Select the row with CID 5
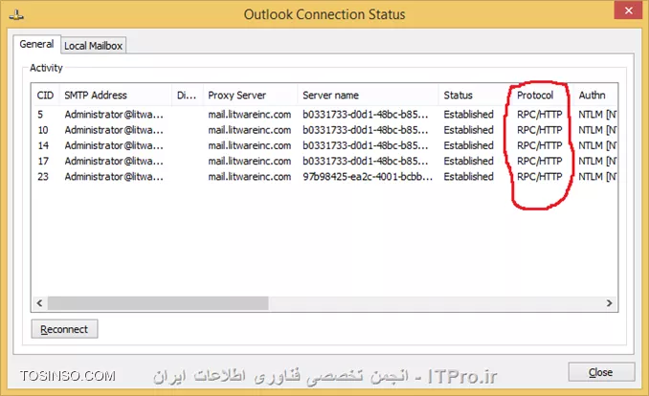The image size is (649, 396). [324, 114]
